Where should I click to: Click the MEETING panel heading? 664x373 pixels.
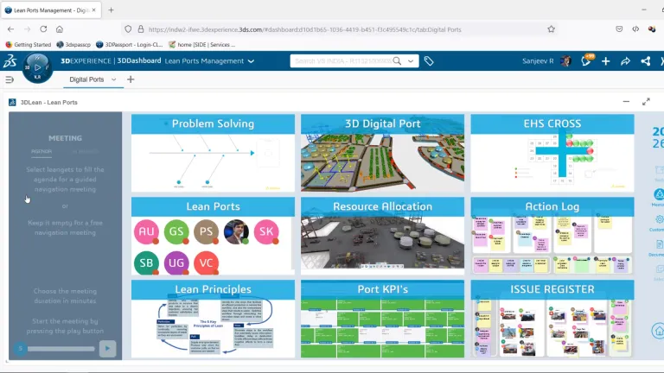(65, 138)
